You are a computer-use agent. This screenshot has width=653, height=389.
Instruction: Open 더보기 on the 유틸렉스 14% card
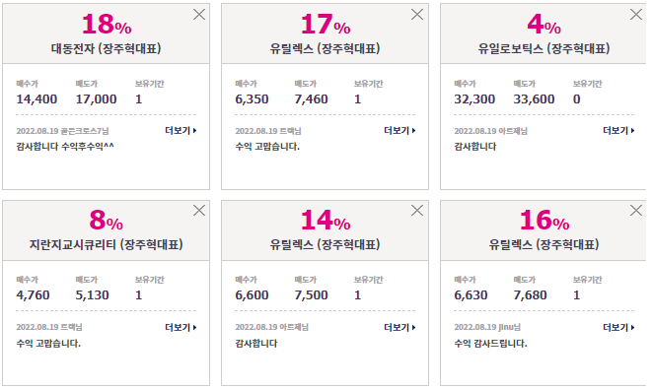[x=399, y=328]
